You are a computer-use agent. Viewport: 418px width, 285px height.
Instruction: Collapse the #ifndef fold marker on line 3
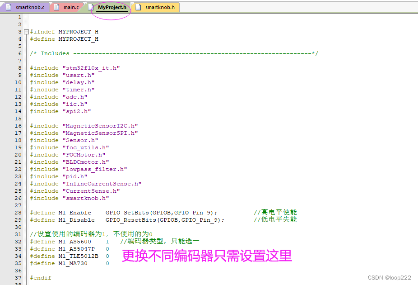click(x=26, y=32)
